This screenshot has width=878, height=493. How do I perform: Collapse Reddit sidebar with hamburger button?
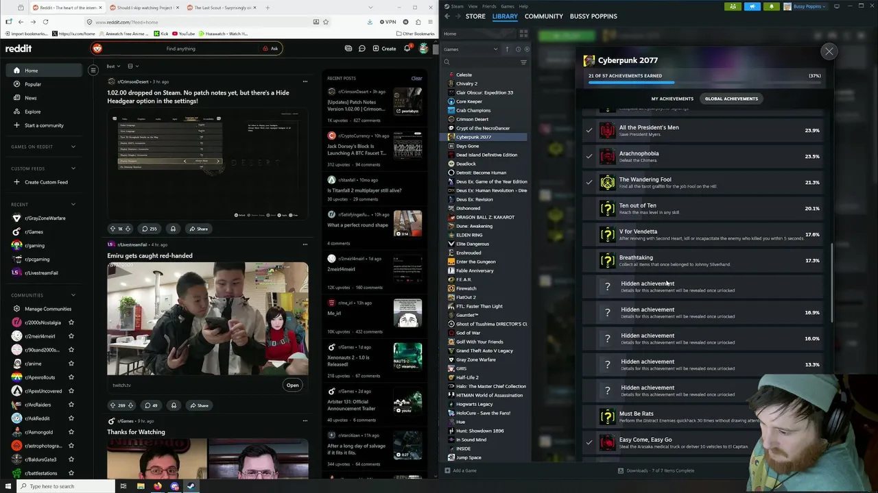point(93,70)
